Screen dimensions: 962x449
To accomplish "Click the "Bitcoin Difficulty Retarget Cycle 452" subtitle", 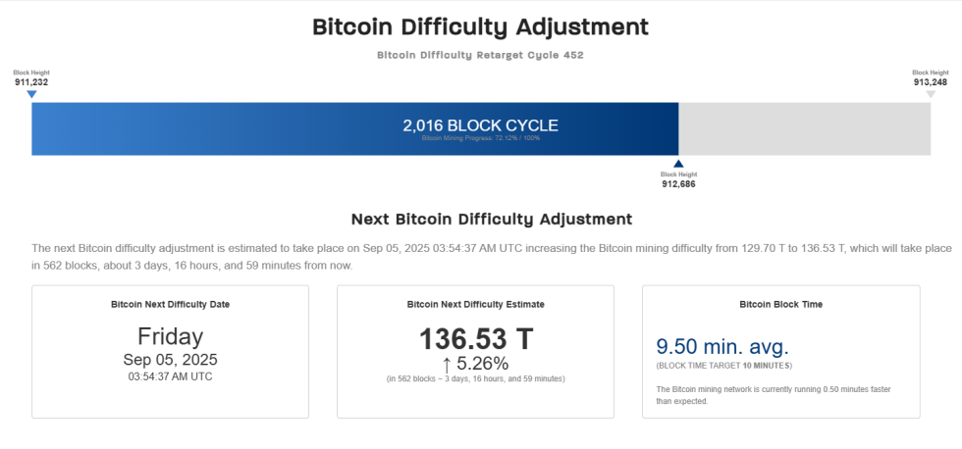I will click(480, 55).
